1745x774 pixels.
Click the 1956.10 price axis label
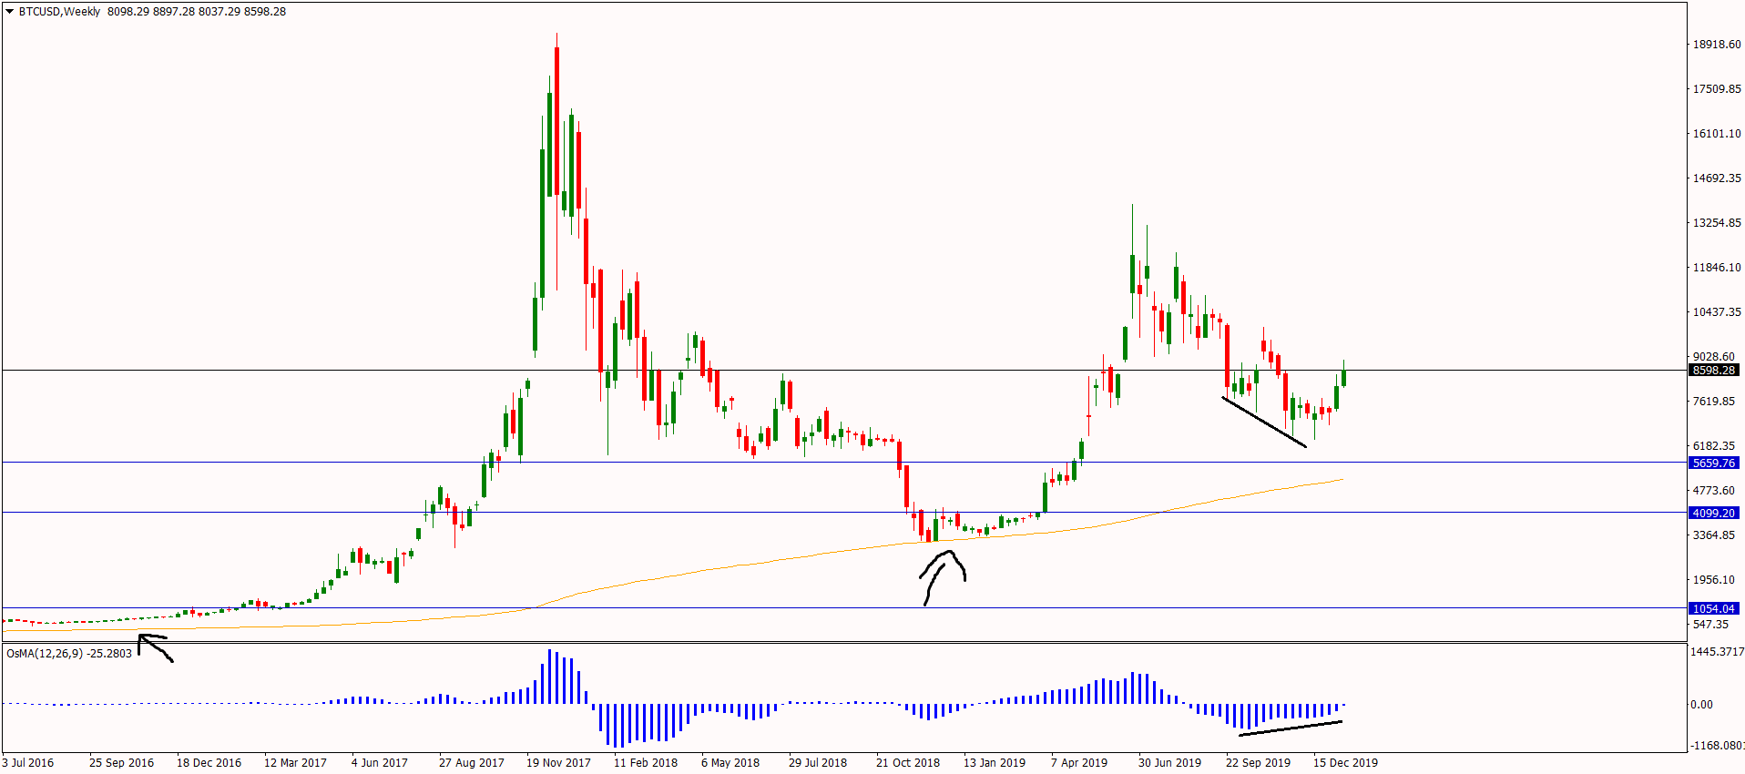pyautogui.click(x=1714, y=579)
